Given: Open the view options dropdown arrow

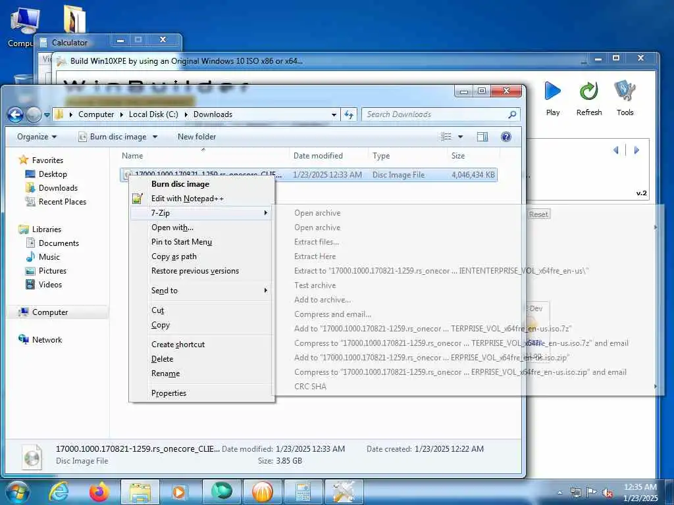Looking at the screenshot, I should (460, 137).
